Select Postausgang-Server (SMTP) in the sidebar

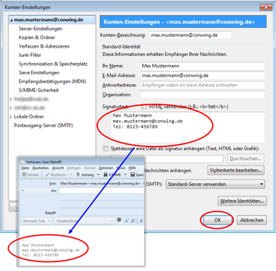pos(43,125)
